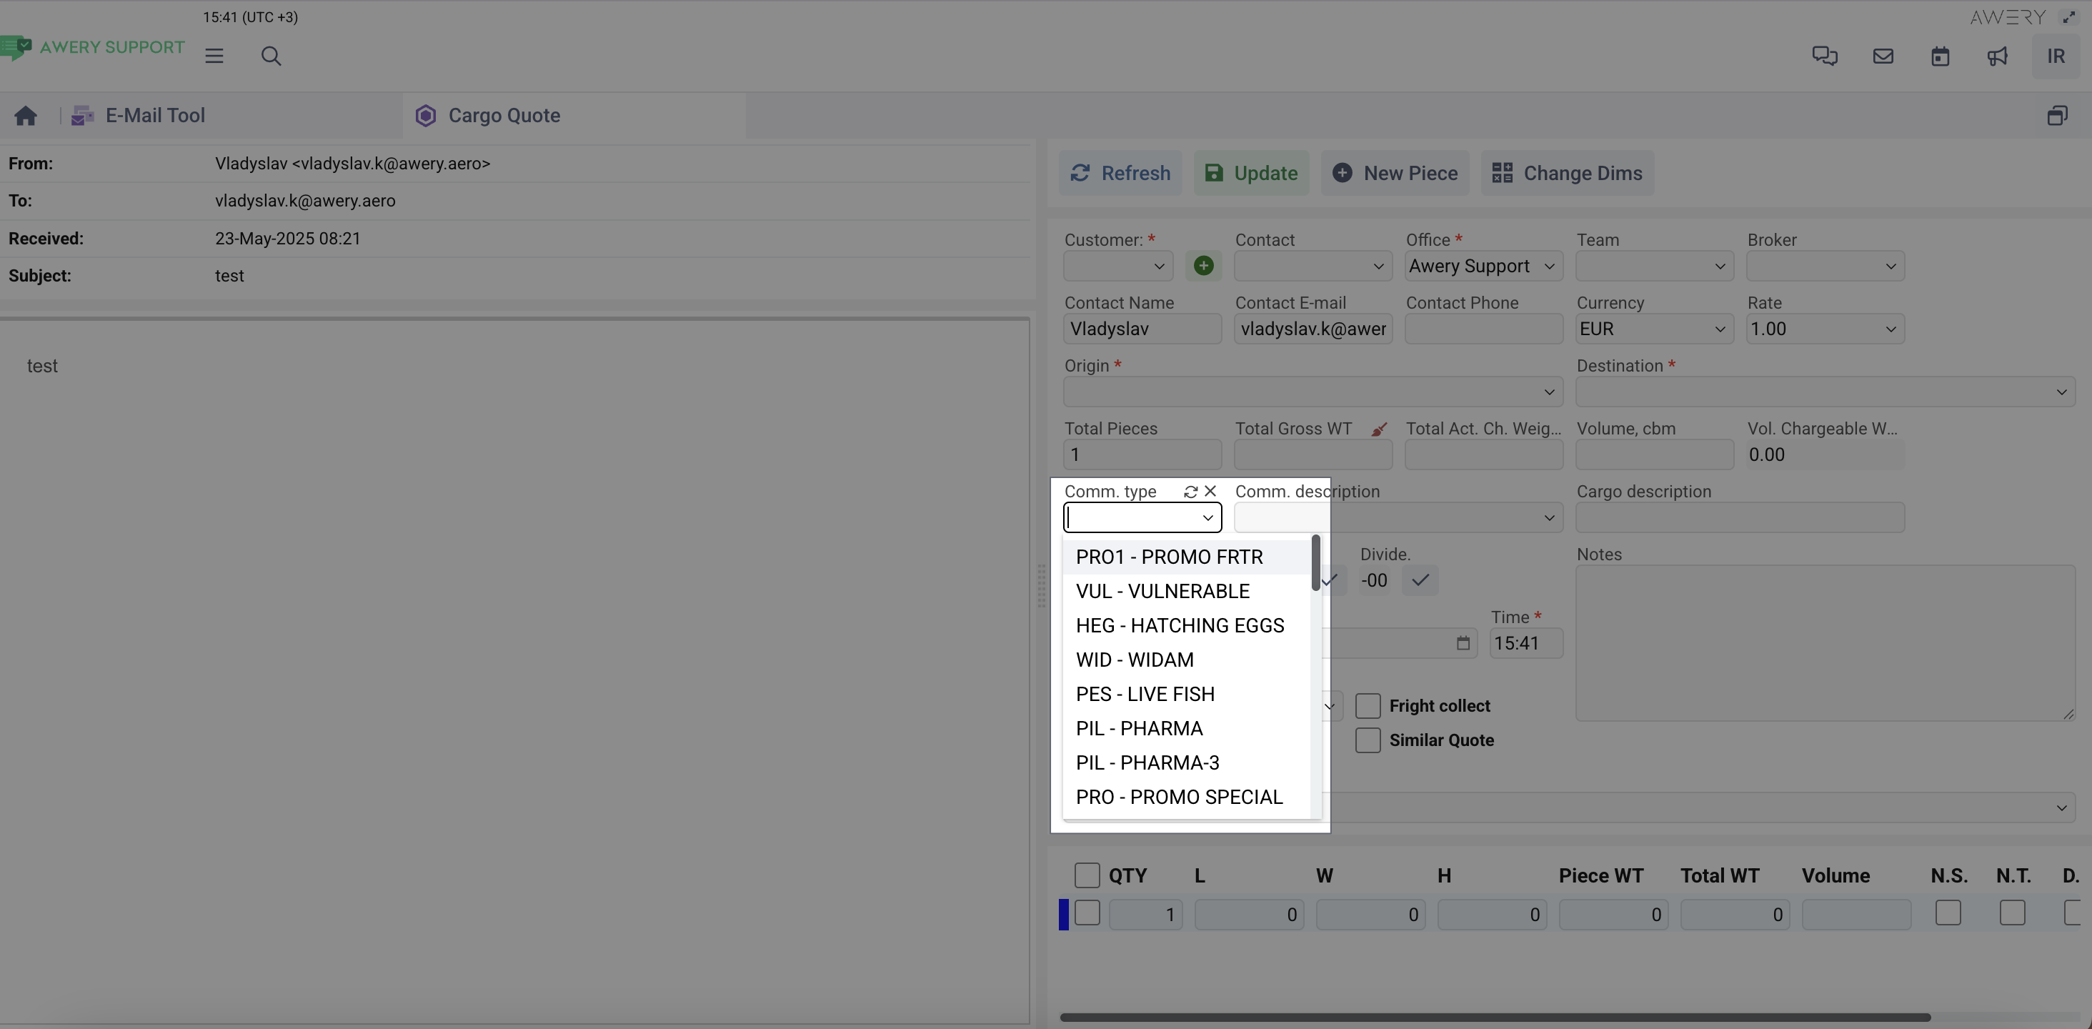This screenshot has width=2092, height=1029.
Task: Open the hamburger menu icon
Action: 214,56
